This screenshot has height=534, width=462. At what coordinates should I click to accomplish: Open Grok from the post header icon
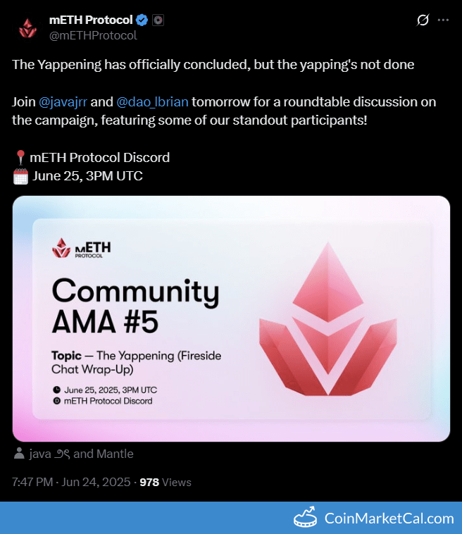click(x=423, y=20)
